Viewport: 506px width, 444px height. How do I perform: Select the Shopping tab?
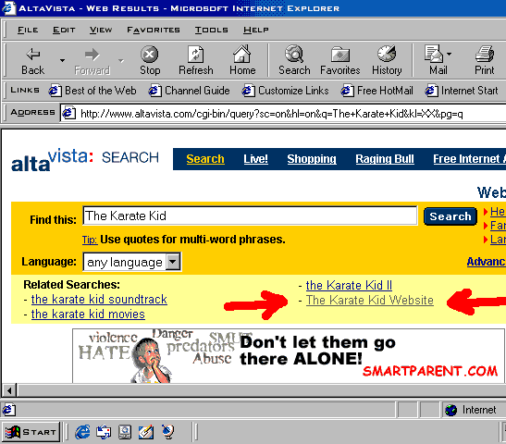[x=312, y=159]
